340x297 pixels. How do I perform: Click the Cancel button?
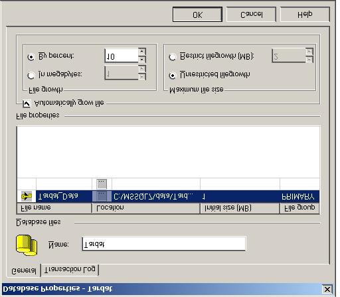251,15
